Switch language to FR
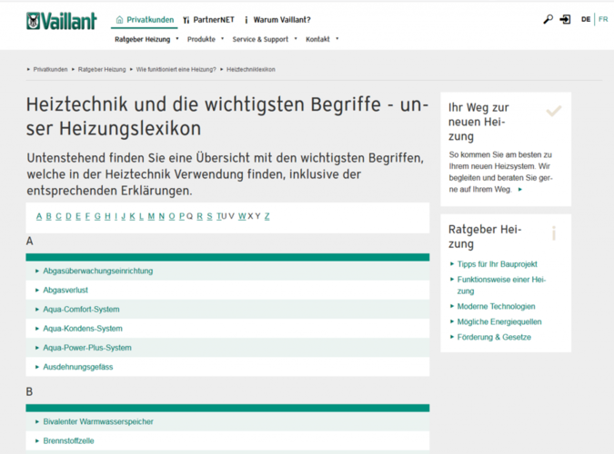The height and width of the screenshot is (454, 614). tap(603, 19)
